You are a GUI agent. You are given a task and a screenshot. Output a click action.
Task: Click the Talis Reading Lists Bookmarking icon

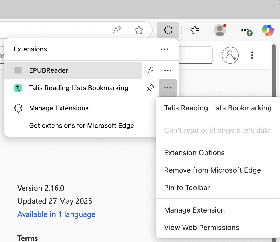(x=18, y=88)
